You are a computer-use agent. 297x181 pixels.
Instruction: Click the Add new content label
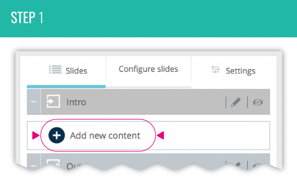click(105, 136)
